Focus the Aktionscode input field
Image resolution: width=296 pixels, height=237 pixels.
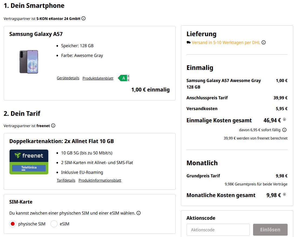(x=218, y=230)
